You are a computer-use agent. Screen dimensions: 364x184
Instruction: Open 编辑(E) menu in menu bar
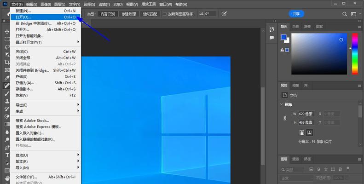(x=32, y=4)
